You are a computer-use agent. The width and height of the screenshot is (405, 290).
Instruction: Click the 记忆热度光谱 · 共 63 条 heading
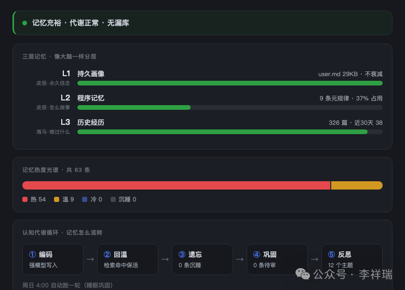(x=56, y=170)
